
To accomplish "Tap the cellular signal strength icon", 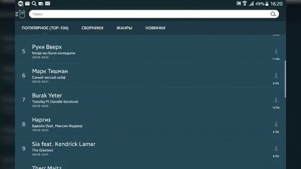I will 251,4.
